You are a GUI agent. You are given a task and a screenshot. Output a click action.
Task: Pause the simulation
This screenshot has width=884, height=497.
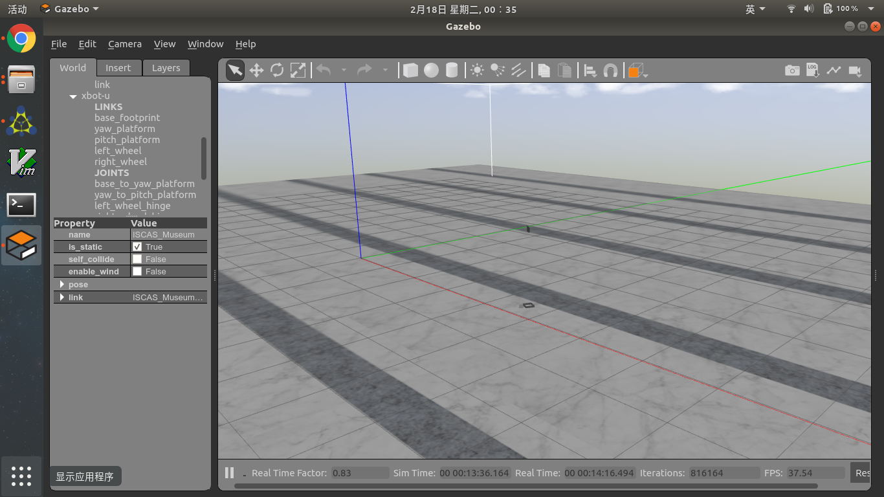click(229, 472)
